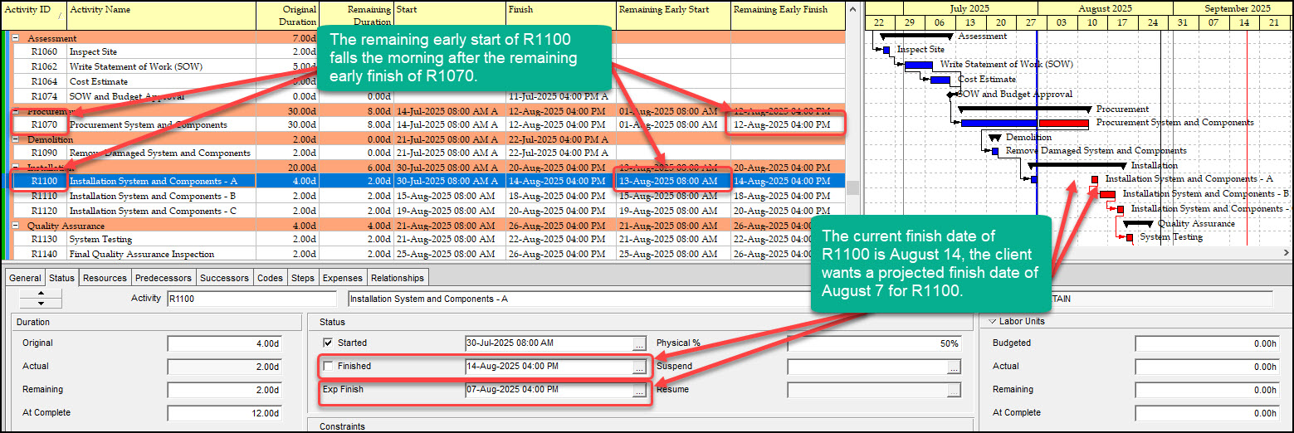Collapse the Demolition group
This screenshot has width=1294, height=433.
[16, 139]
